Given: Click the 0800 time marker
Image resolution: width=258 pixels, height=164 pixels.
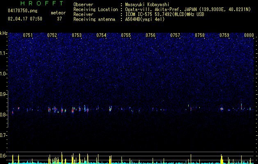Looking at the screenshot, I should (249, 35).
